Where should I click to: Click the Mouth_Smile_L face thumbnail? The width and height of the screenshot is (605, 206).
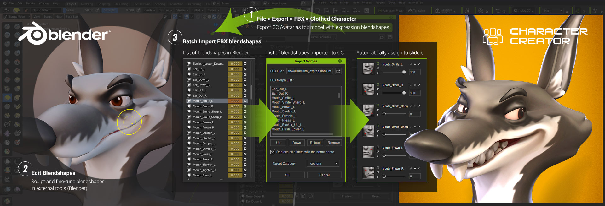[x=368, y=68]
